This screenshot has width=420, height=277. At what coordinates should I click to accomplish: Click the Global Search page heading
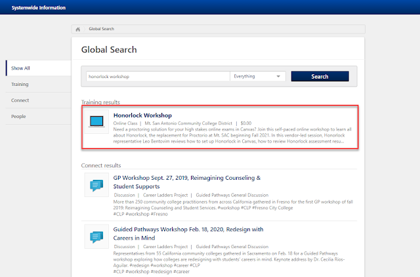[109, 50]
